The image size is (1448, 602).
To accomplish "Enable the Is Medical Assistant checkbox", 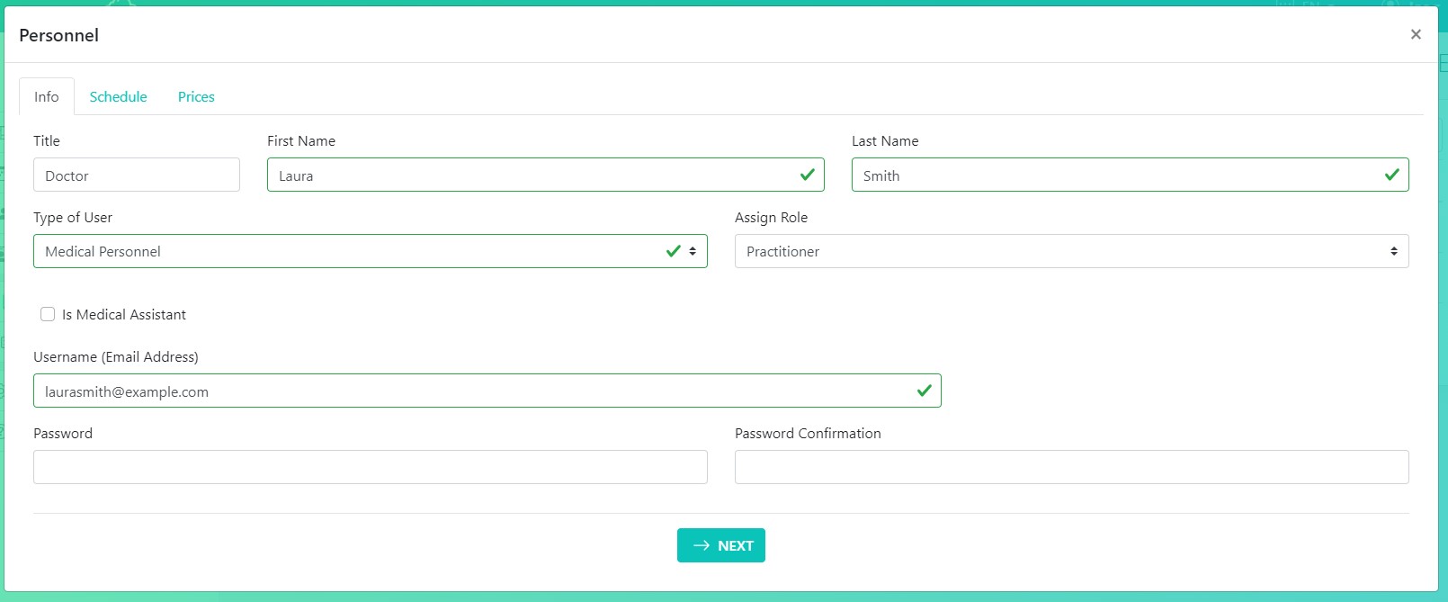I will click(48, 314).
